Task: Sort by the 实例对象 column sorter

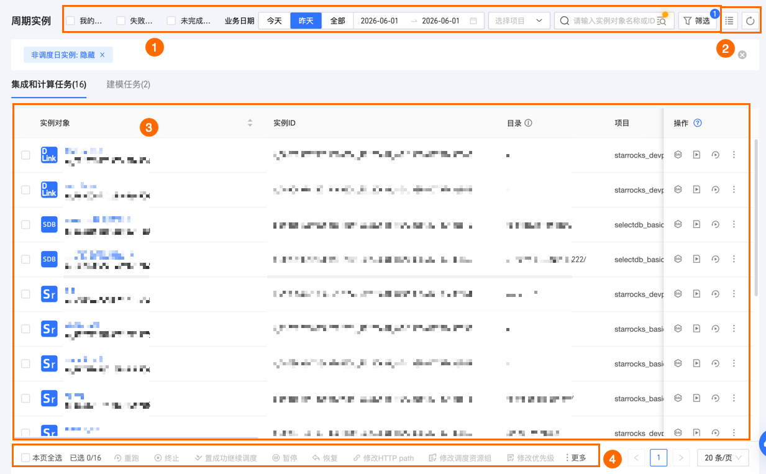Action: coord(250,123)
